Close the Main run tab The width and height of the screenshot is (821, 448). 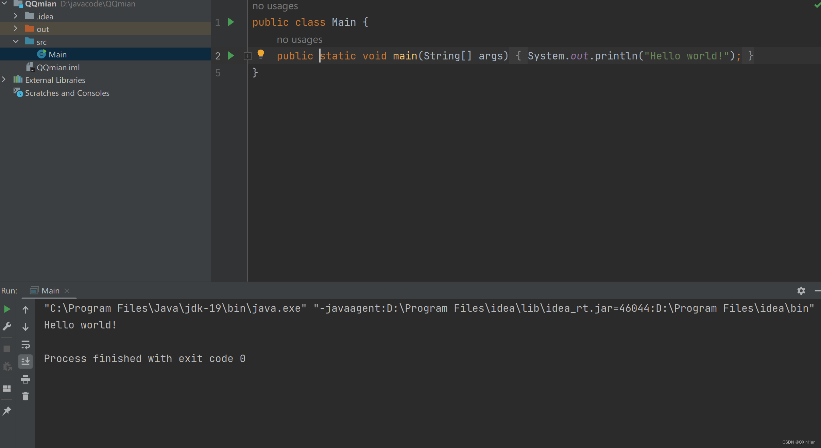67,291
